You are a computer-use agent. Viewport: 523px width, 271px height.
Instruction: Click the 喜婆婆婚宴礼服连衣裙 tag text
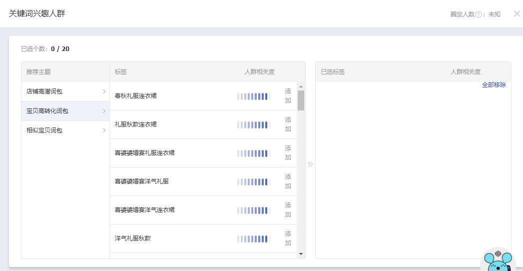click(145, 153)
